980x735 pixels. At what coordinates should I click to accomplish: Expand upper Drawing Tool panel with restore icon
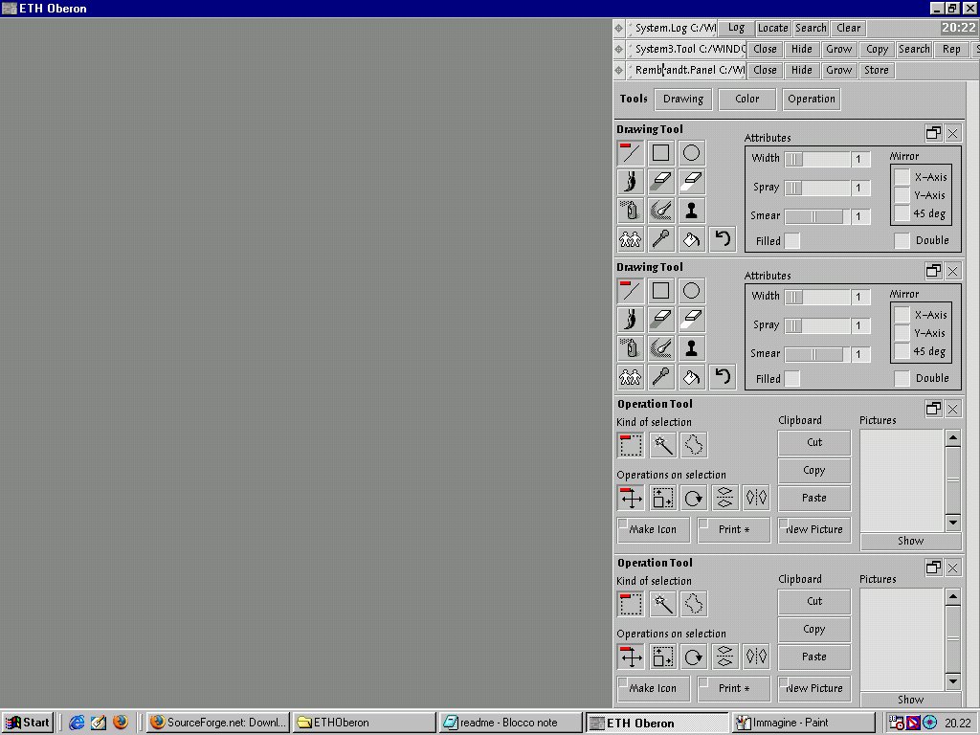point(933,133)
